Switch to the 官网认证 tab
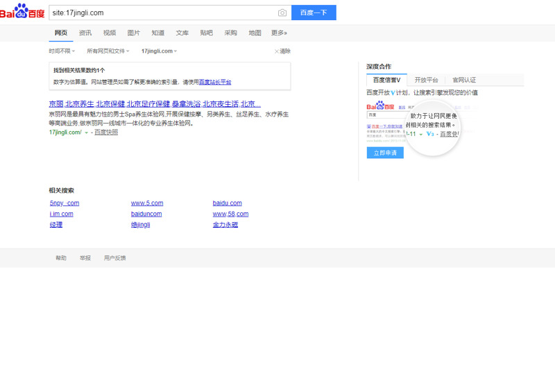 coord(464,80)
